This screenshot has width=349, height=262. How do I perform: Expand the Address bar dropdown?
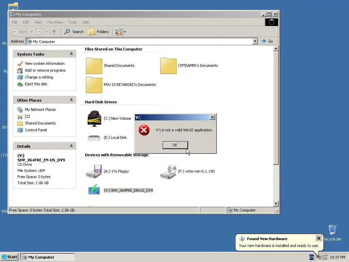coord(255,41)
